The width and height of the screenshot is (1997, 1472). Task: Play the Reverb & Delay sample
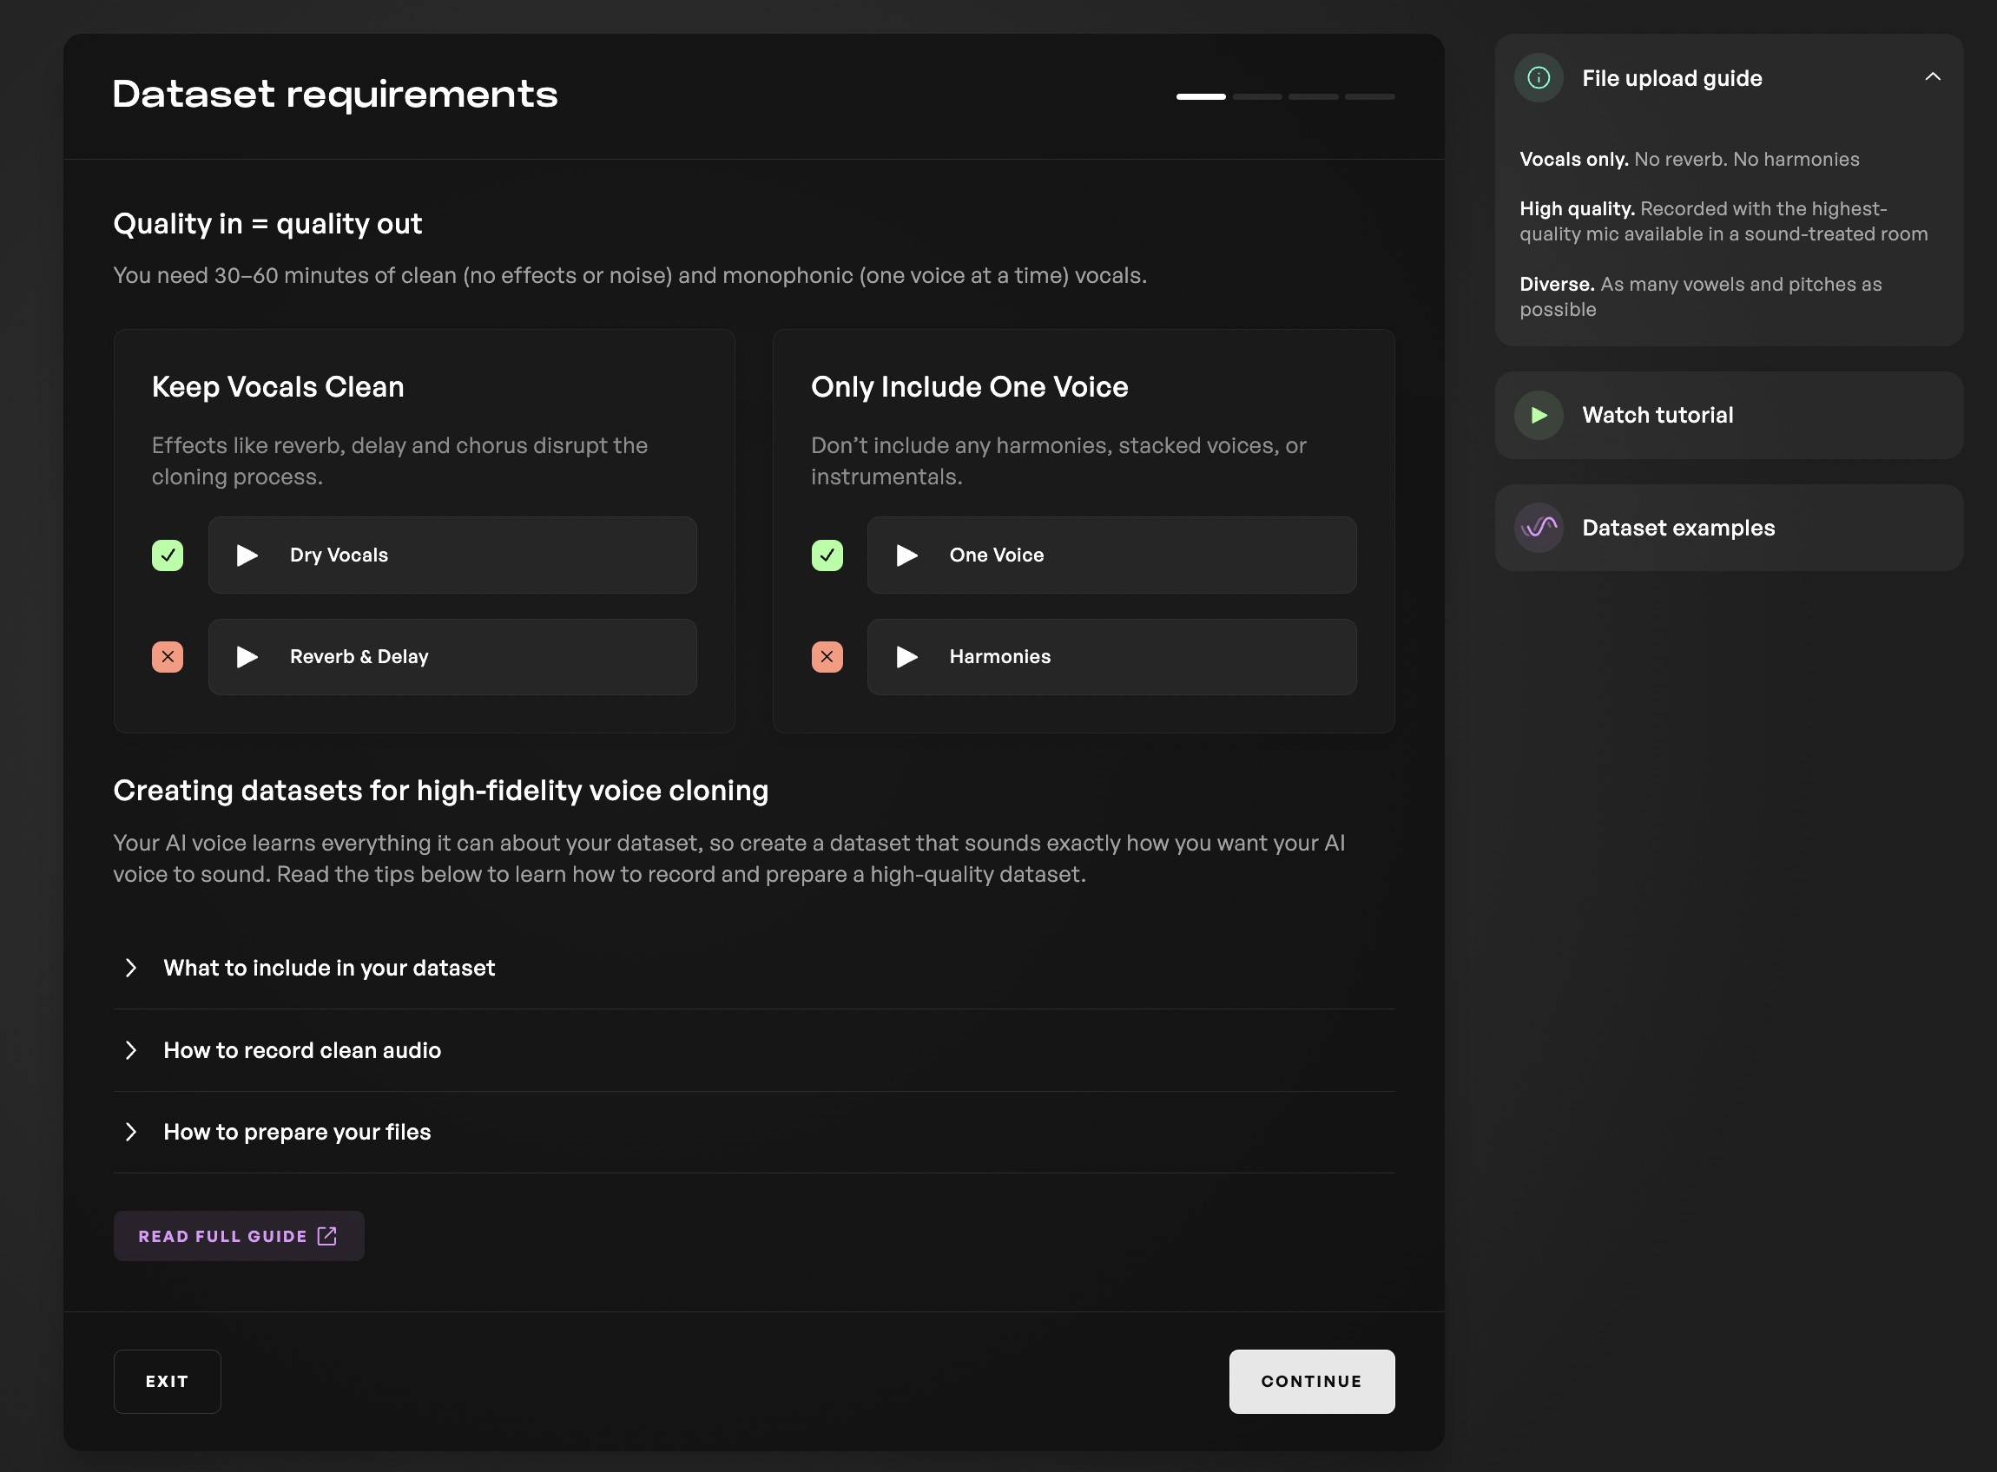point(247,657)
